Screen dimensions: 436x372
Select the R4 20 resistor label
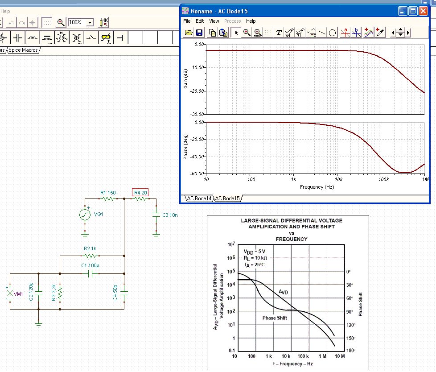pyautogui.click(x=140, y=193)
